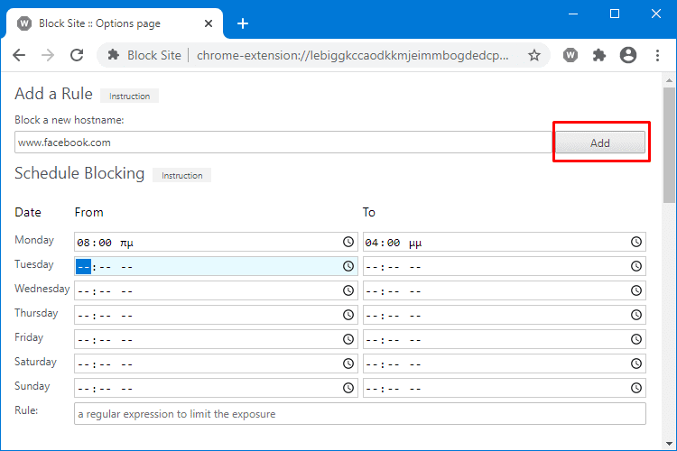Open Friday To time picker clock icon

coord(636,339)
